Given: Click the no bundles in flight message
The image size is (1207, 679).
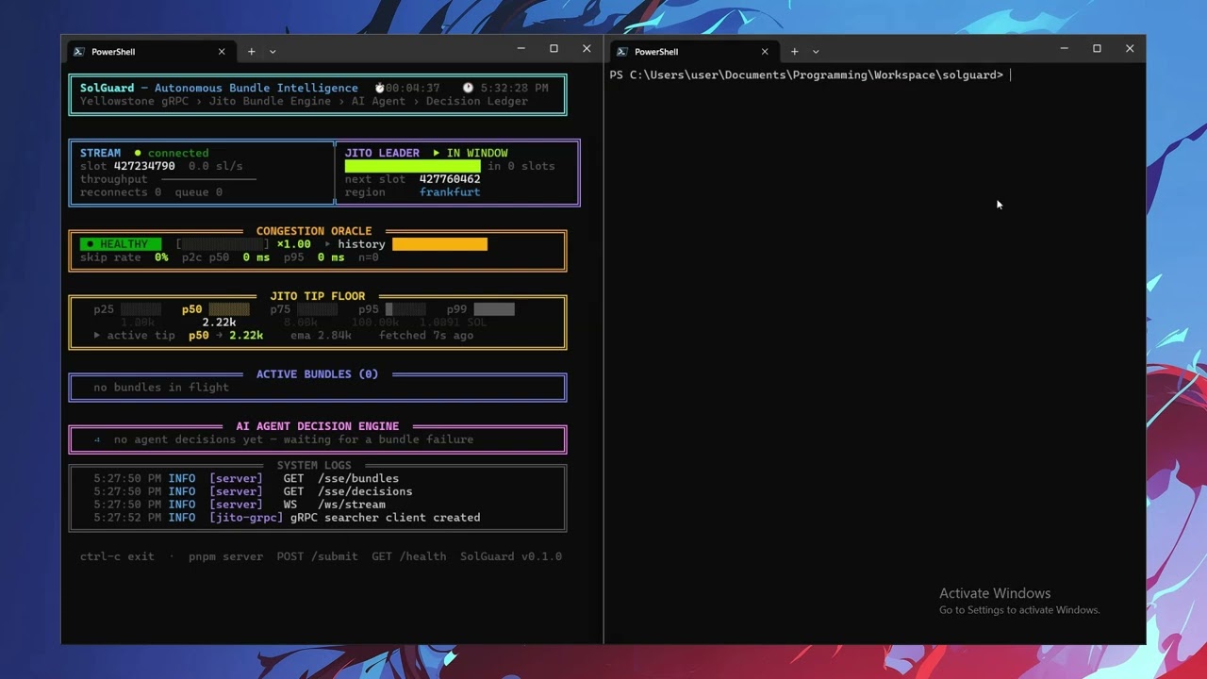Looking at the screenshot, I should [x=161, y=388].
